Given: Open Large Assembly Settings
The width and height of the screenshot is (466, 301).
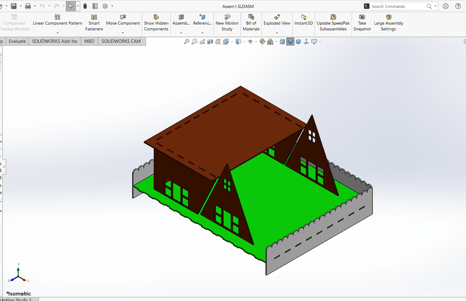Looking at the screenshot, I should point(388,23).
